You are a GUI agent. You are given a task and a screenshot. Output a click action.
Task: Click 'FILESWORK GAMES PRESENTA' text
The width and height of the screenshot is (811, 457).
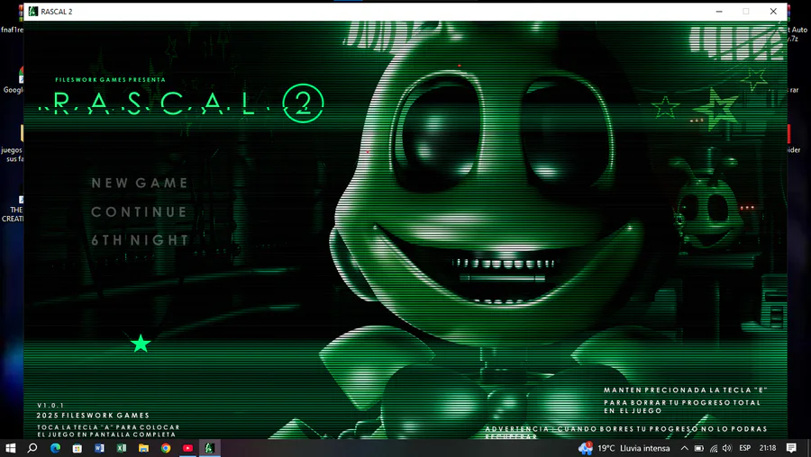[x=110, y=79]
